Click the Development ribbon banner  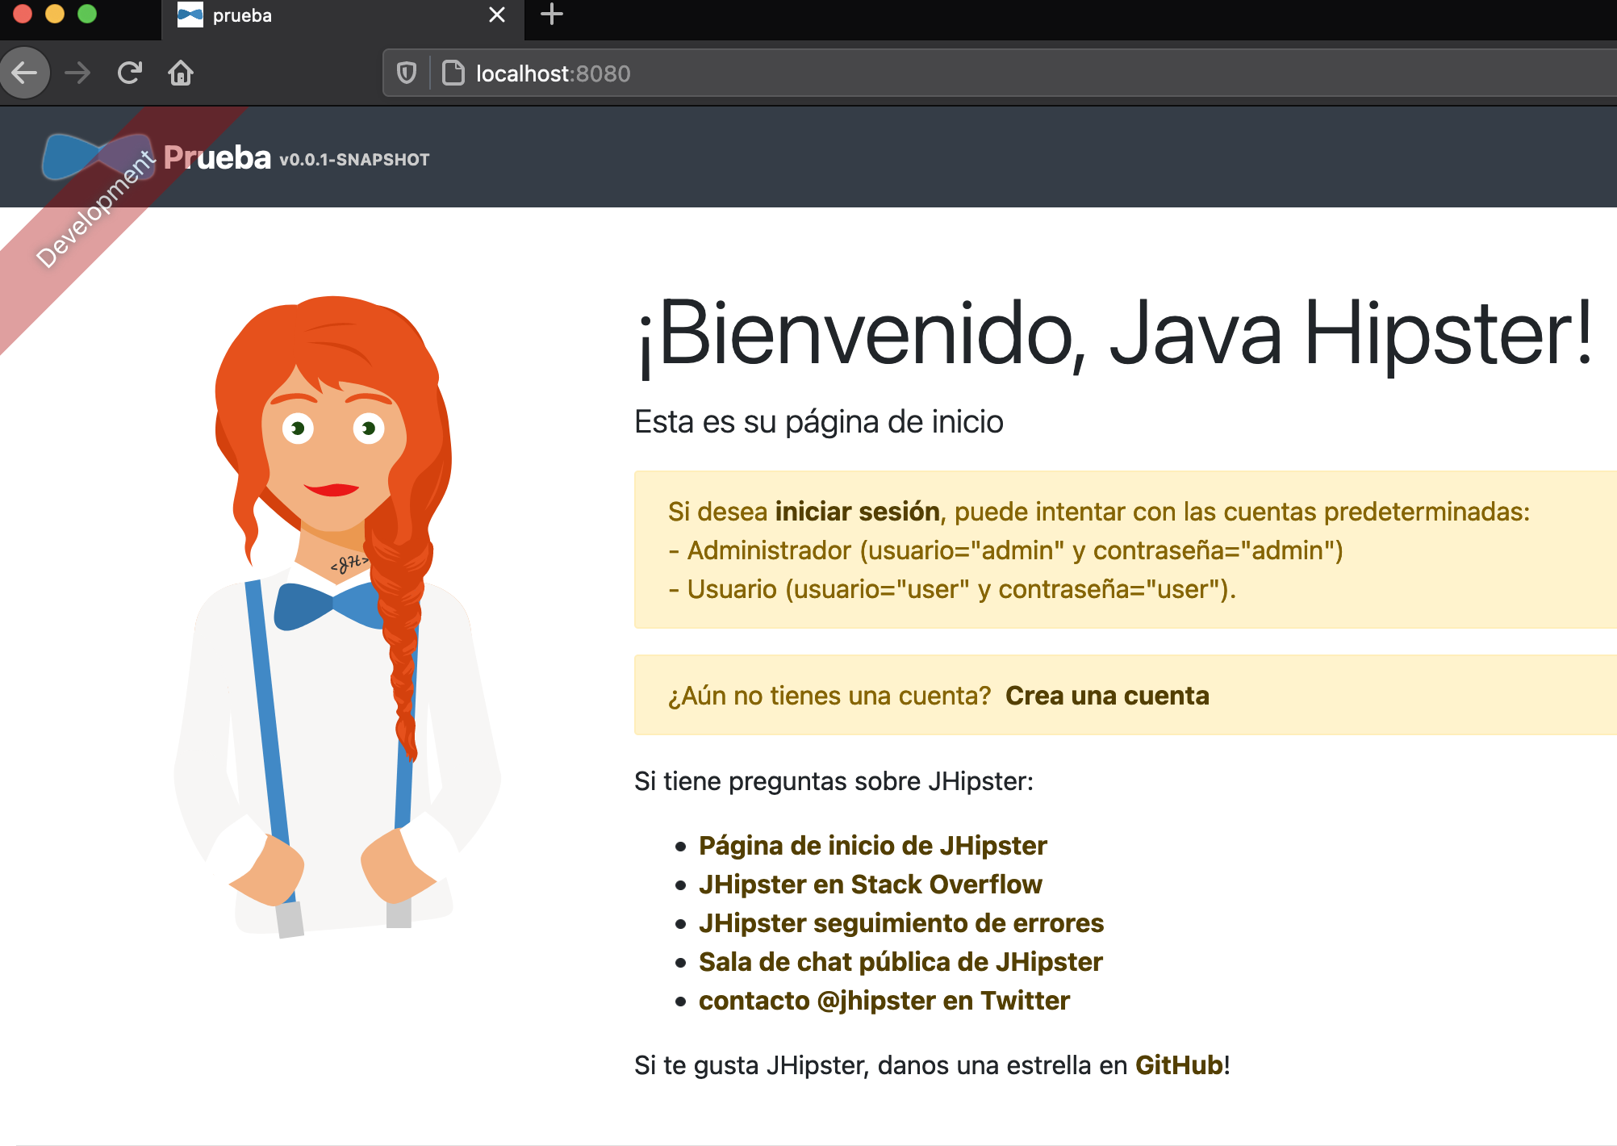click(95, 210)
